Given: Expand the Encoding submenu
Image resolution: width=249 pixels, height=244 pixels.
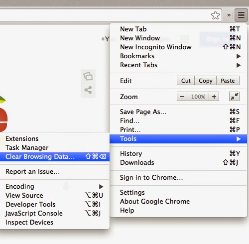Looking at the screenshot, I should pyautogui.click(x=55, y=187).
